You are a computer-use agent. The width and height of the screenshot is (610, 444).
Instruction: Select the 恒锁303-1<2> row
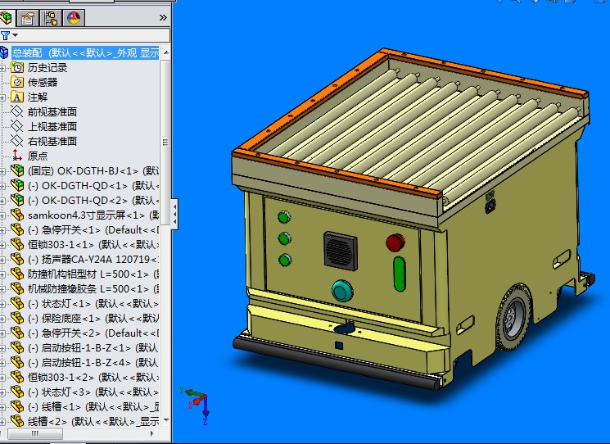pos(85,377)
